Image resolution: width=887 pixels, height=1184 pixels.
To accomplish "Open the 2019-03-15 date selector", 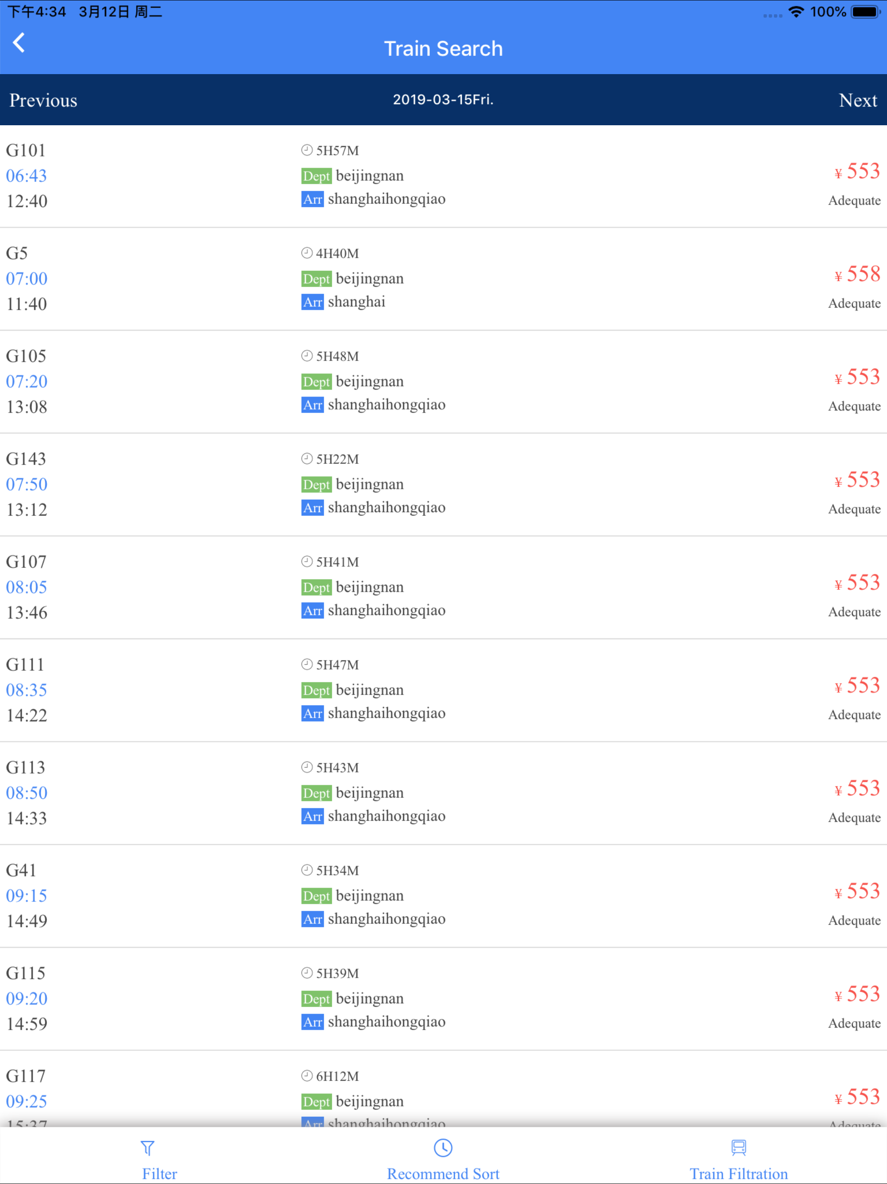I will pos(443,100).
